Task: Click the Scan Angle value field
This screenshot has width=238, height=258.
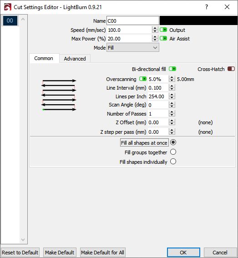Action: 158,105
